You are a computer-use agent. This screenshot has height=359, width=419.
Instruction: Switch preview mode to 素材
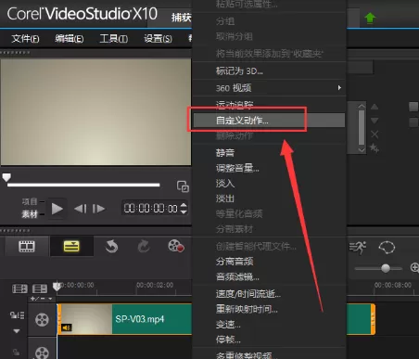[x=30, y=214]
